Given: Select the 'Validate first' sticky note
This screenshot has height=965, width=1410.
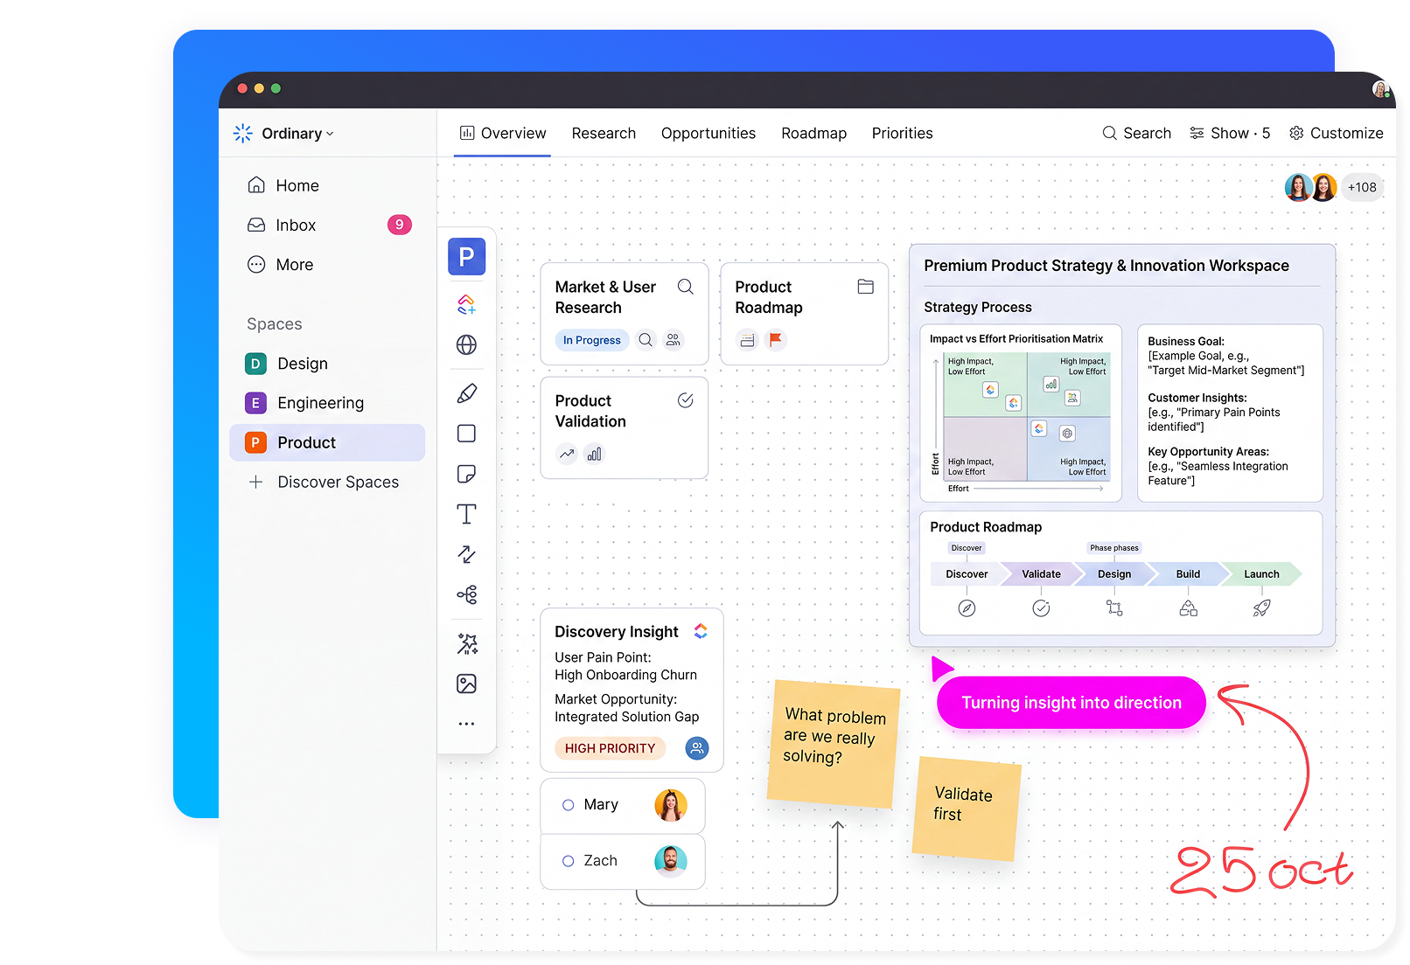Looking at the screenshot, I should [966, 809].
